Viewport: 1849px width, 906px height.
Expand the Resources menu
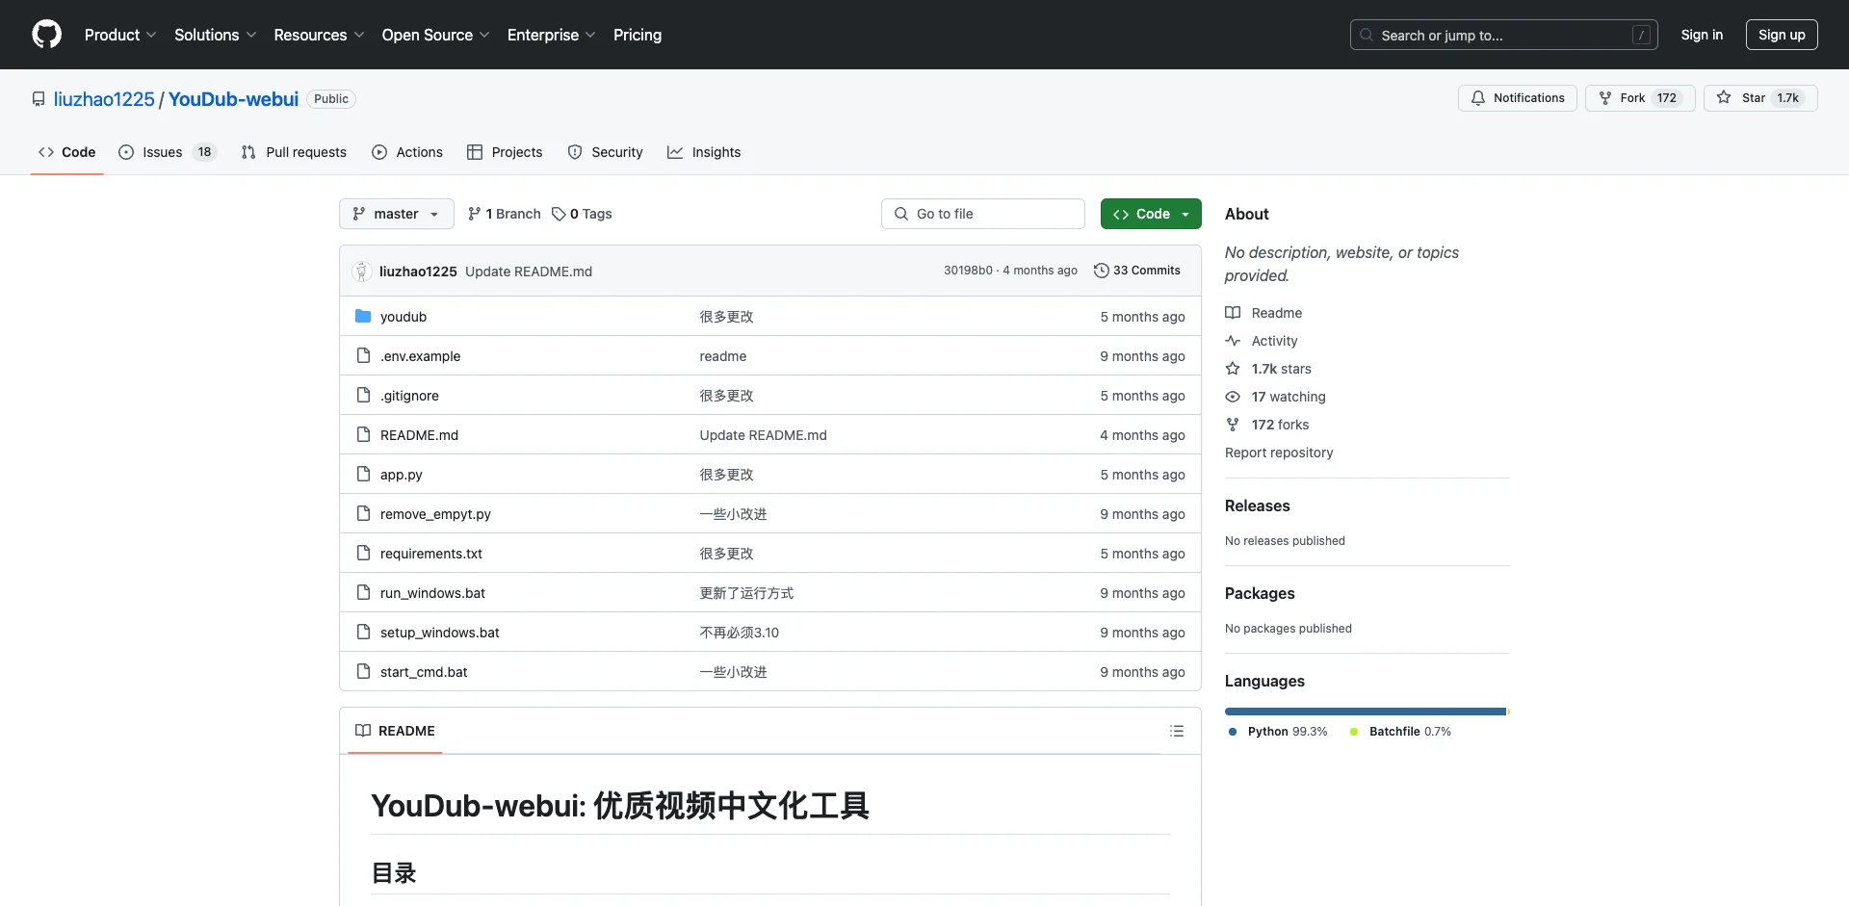tap(319, 35)
